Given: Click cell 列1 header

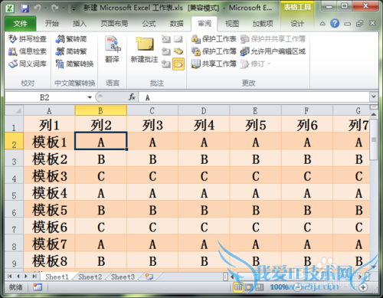Looking at the screenshot, I should pos(49,125).
